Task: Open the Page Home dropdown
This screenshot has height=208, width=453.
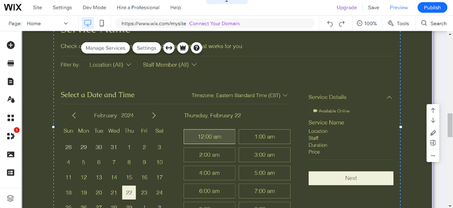Action: click(48, 24)
